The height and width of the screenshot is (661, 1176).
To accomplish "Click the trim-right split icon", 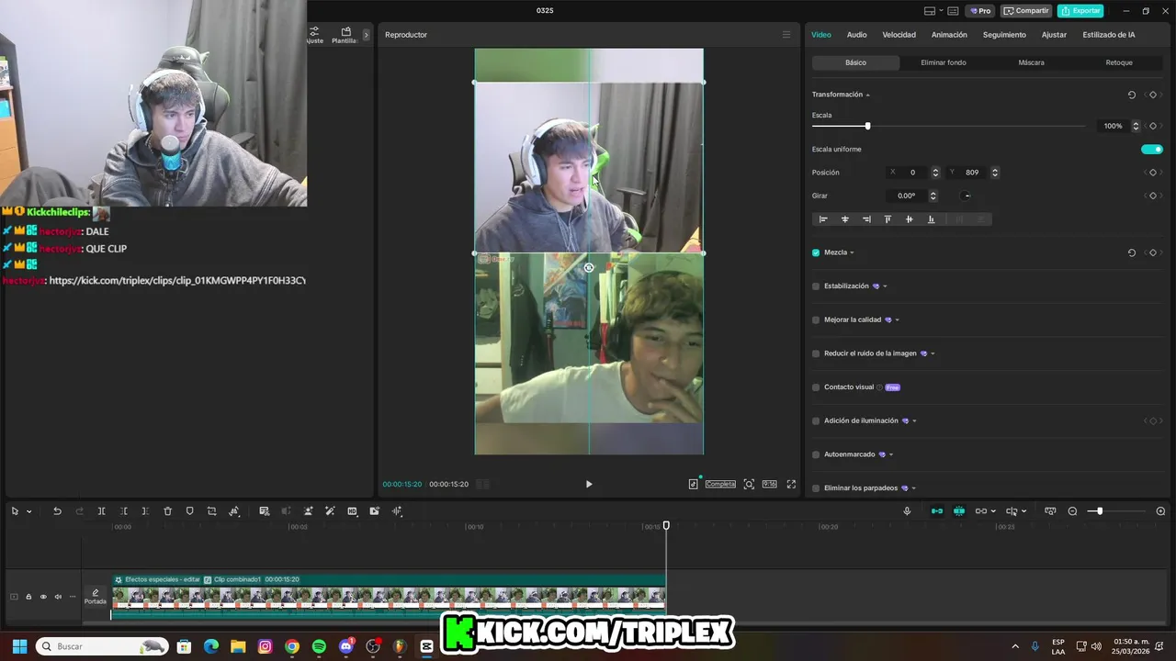I will pyautogui.click(x=145, y=511).
